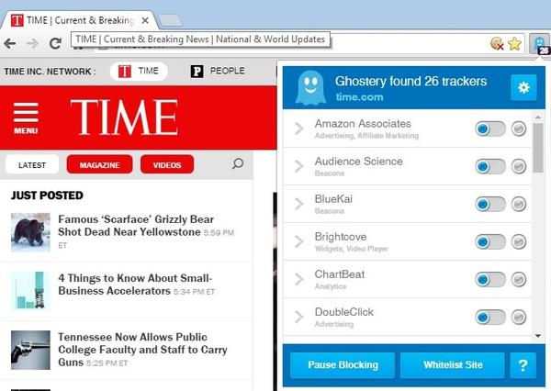Viewport: 551px width, 391px height.
Task: Click the grizzly bear article thumbnail
Action: [x=30, y=232]
